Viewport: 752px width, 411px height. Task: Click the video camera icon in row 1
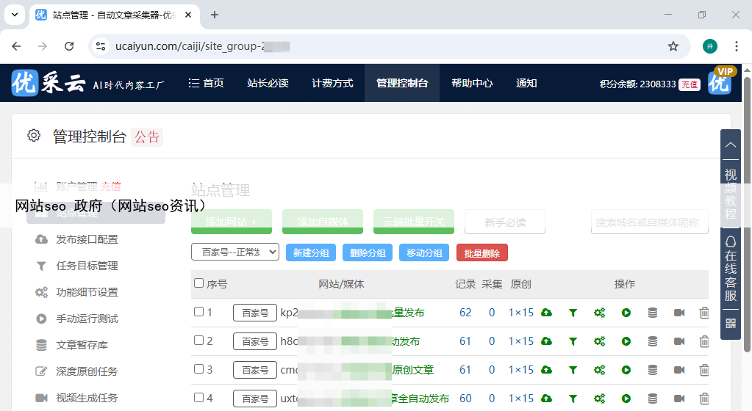pyautogui.click(x=678, y=313)
